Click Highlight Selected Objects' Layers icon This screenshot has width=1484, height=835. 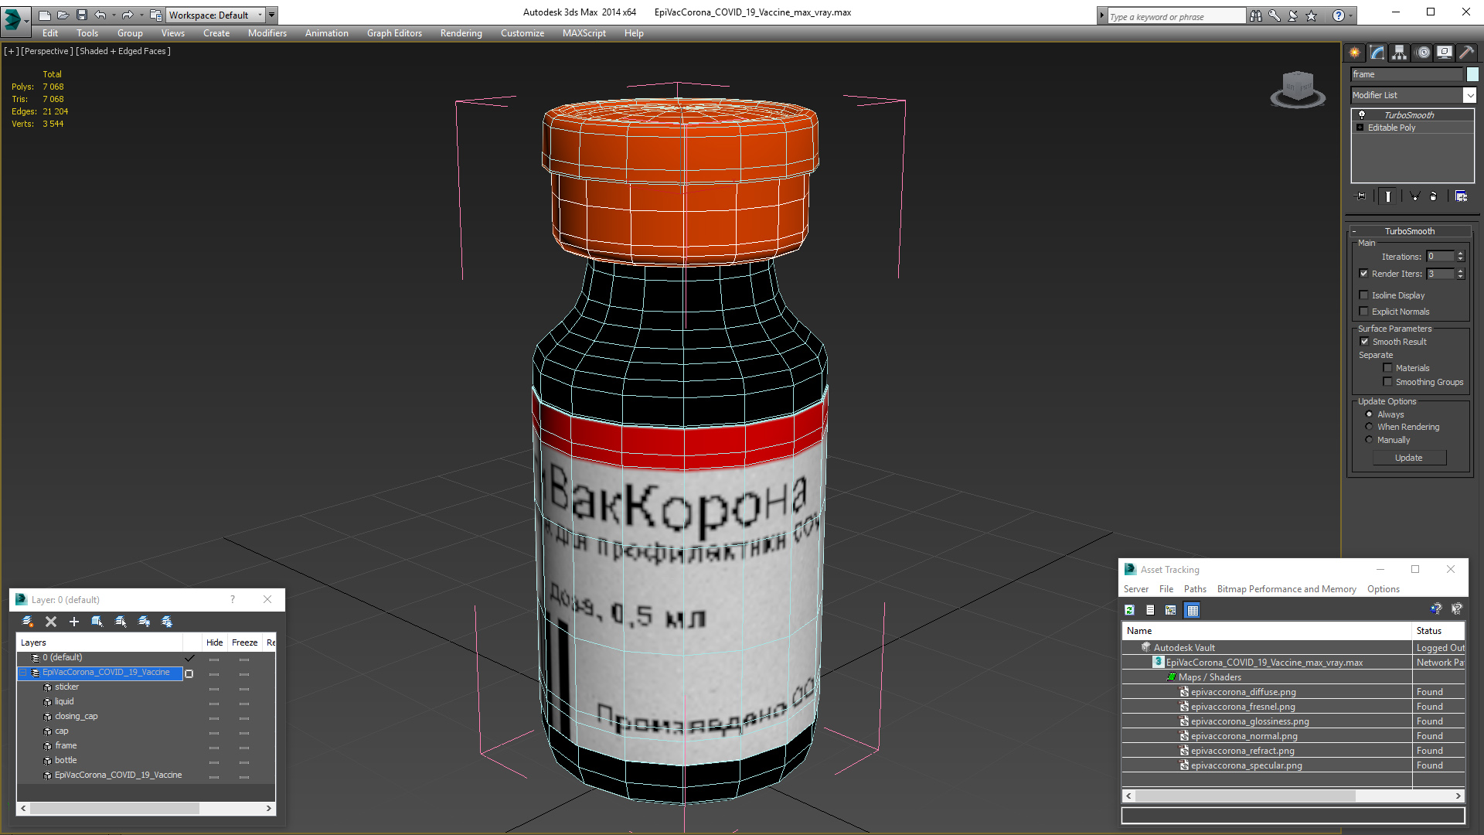click(121, 622)
